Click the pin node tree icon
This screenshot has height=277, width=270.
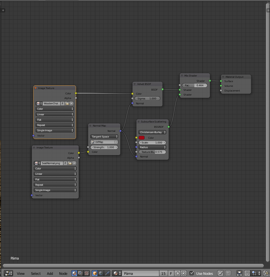[220, 273]
